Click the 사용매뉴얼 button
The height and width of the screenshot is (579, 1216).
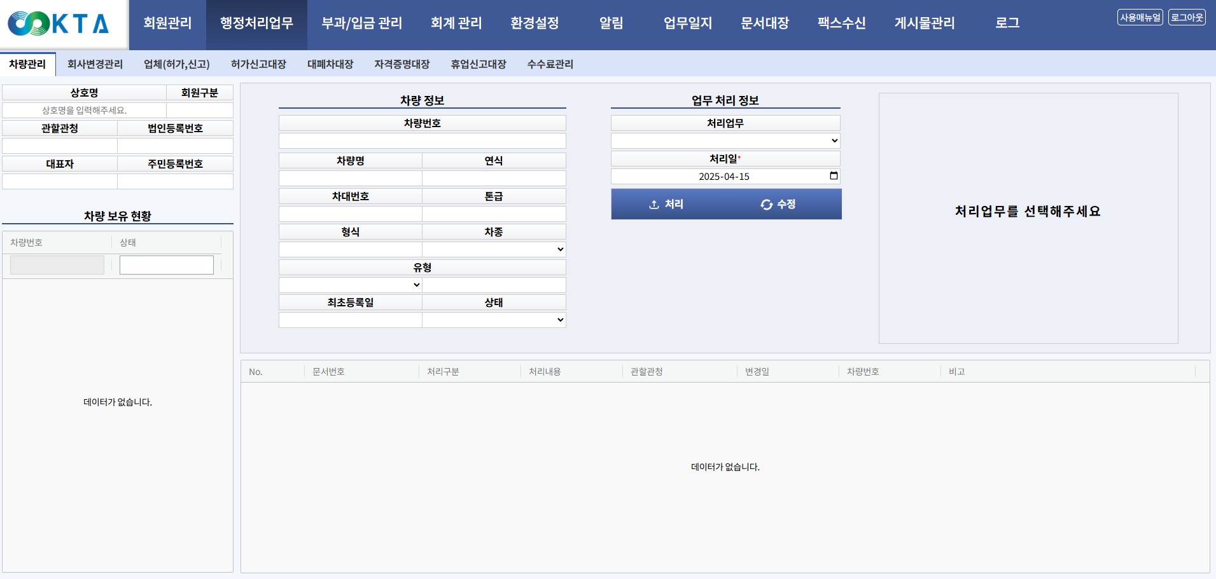tap(1140, 18)
